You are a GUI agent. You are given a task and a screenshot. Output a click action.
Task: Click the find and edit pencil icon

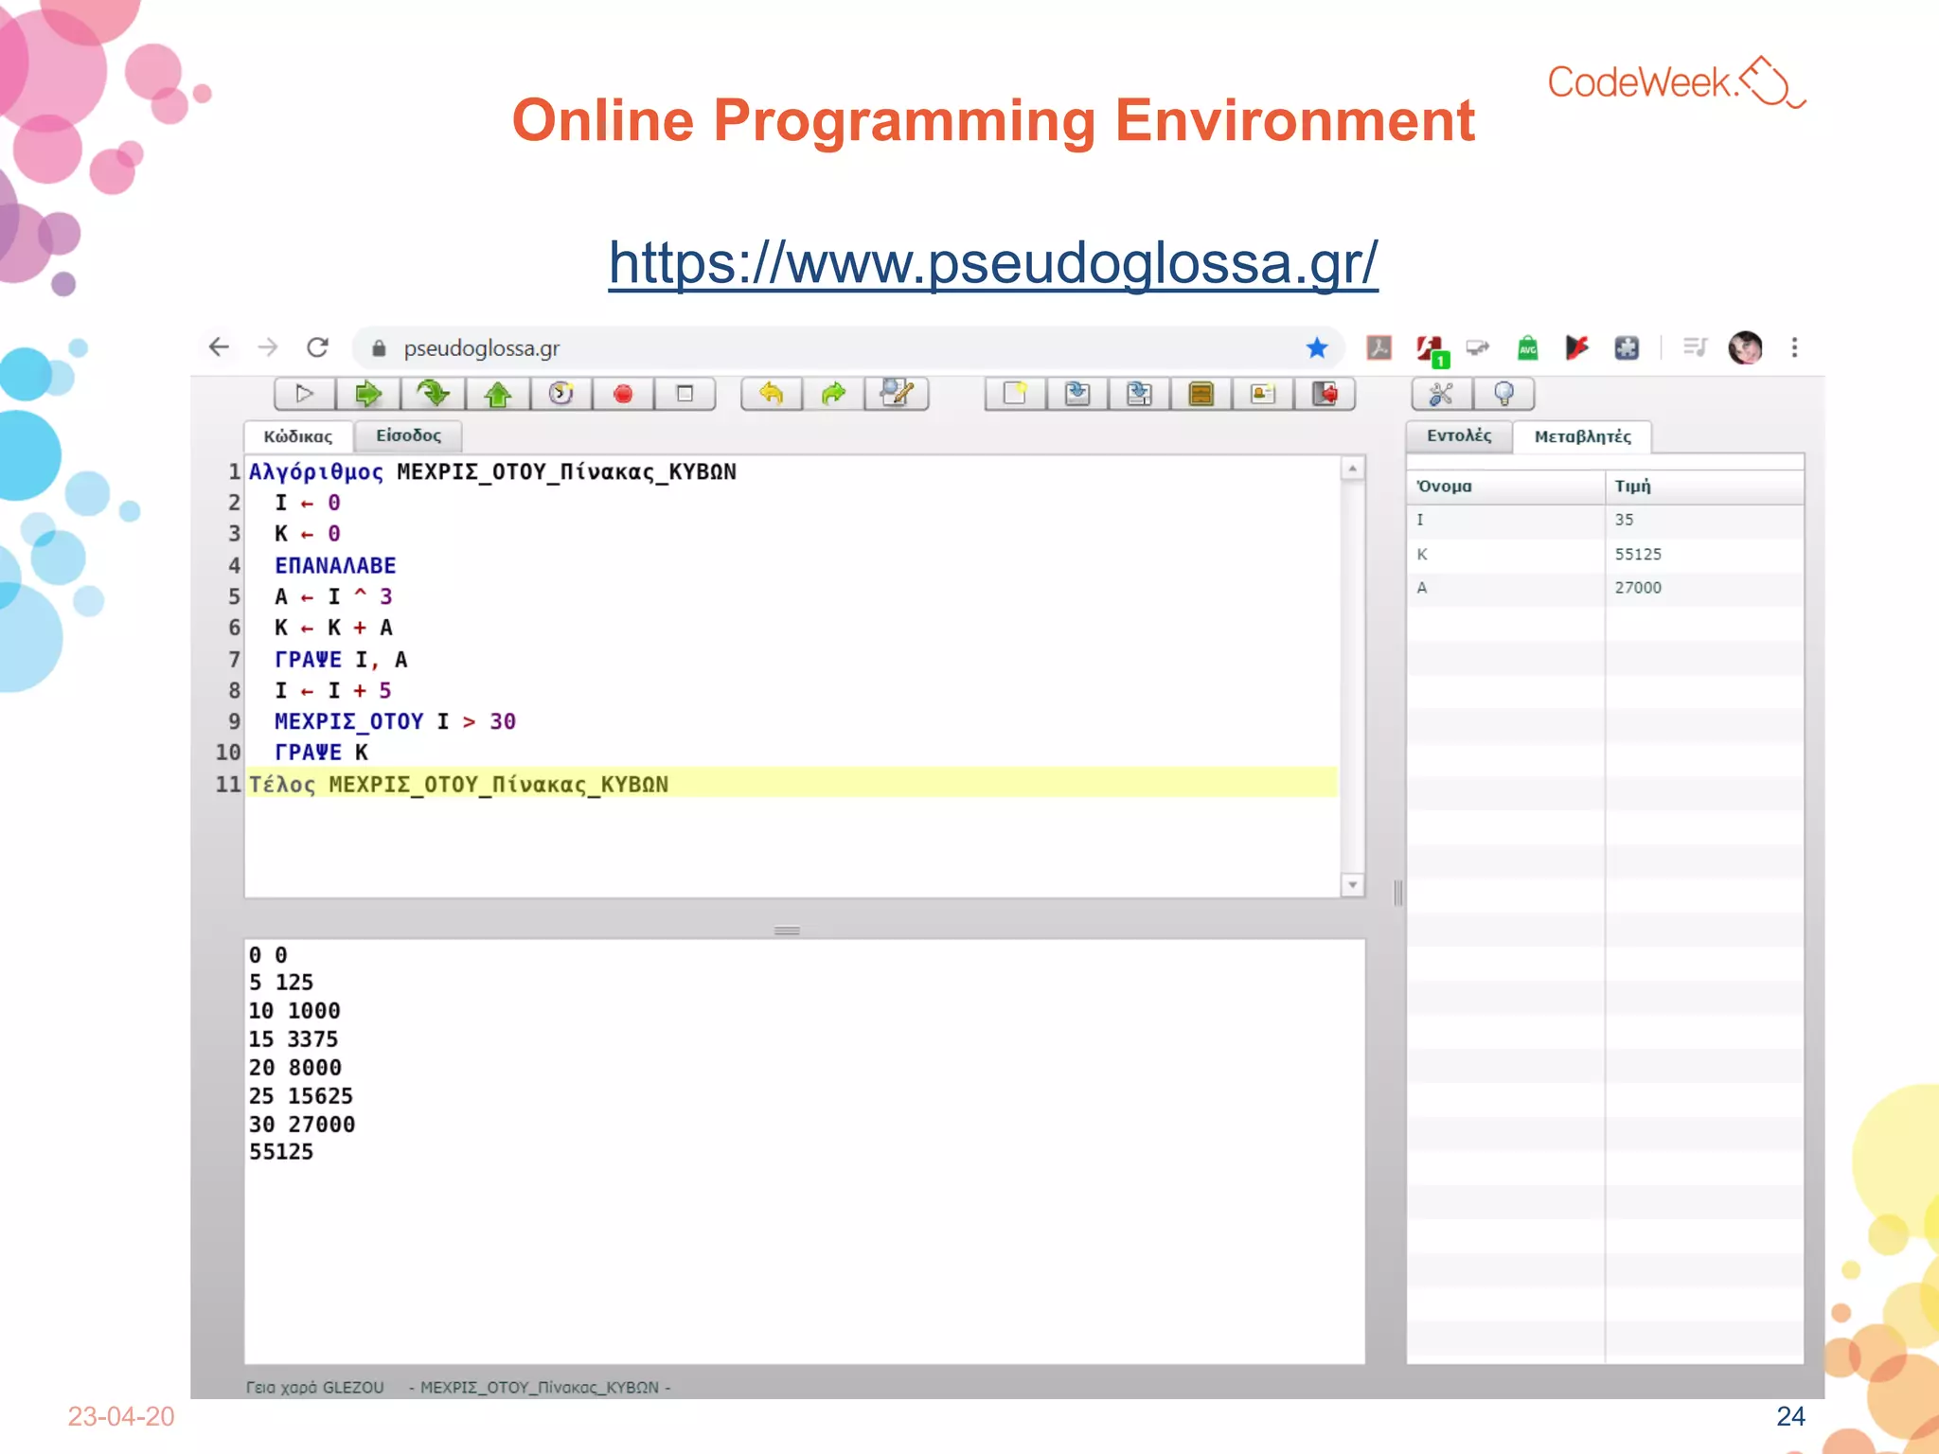[x=897, y=394]
